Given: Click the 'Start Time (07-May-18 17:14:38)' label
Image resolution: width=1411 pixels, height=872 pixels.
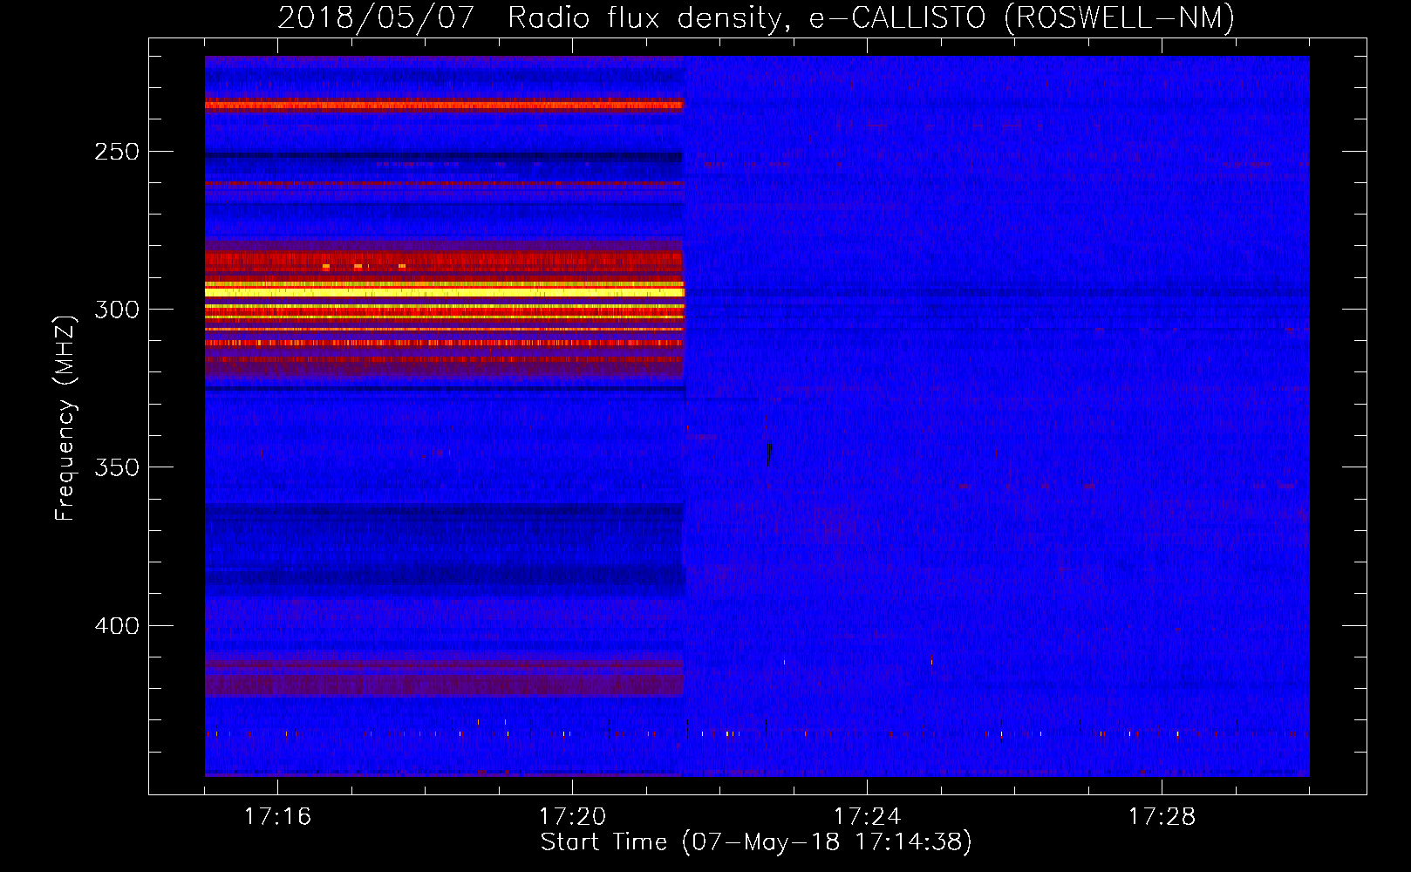Looking at the screenshot, I should pos(756,842).
